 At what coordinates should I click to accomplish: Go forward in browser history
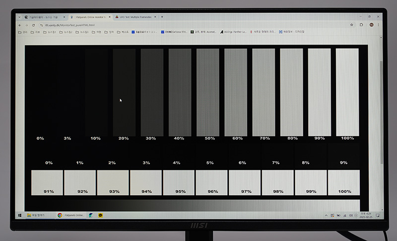tap(26, 25)
